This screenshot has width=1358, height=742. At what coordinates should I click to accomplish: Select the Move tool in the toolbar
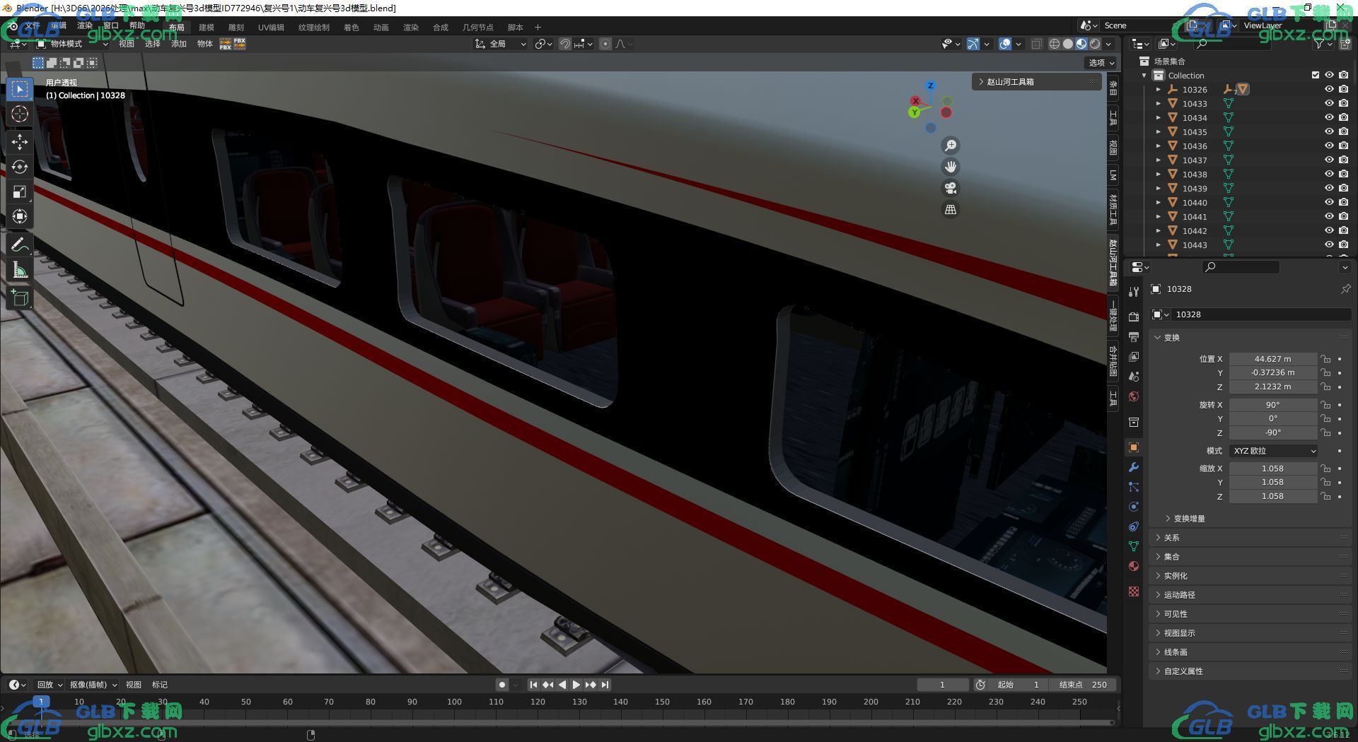(20, 141)
